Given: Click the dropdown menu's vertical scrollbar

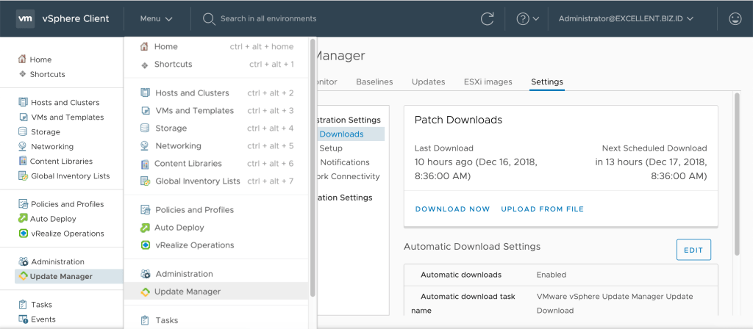Looking at the screenshot, I should coord(313,168).
